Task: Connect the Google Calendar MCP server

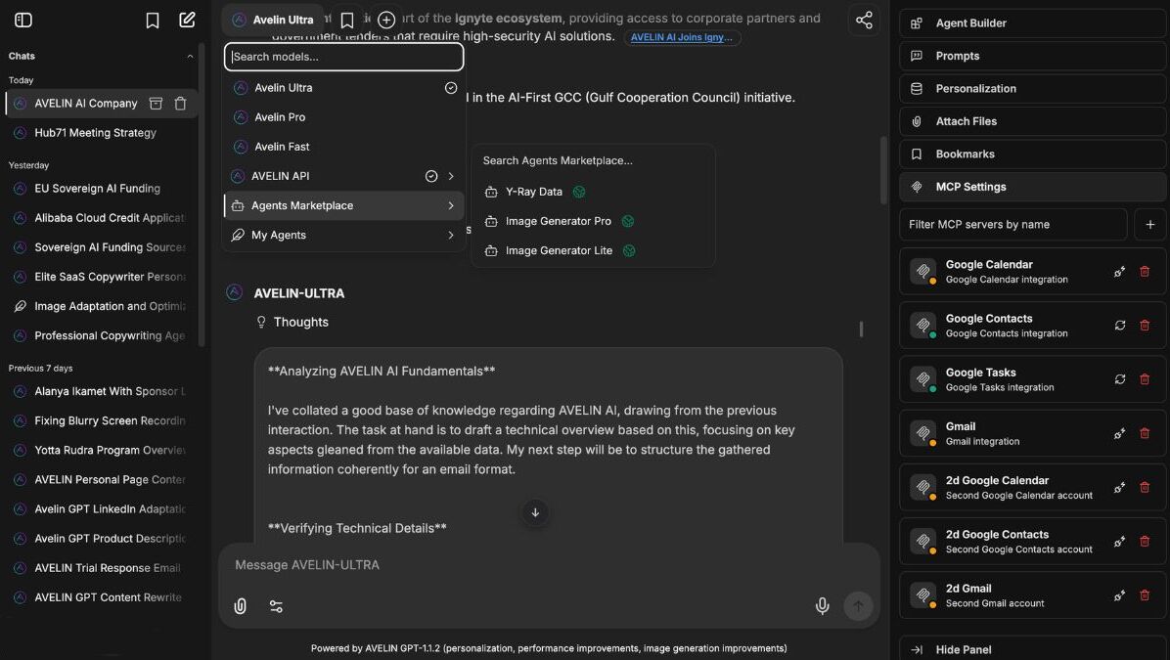Action: pyautogui.click(x=1120, y=272)
